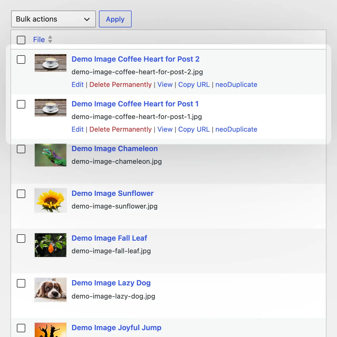Open the Demo Image Chameleon title link
This screenshot has width=337, height=337.
pos(115,148)
